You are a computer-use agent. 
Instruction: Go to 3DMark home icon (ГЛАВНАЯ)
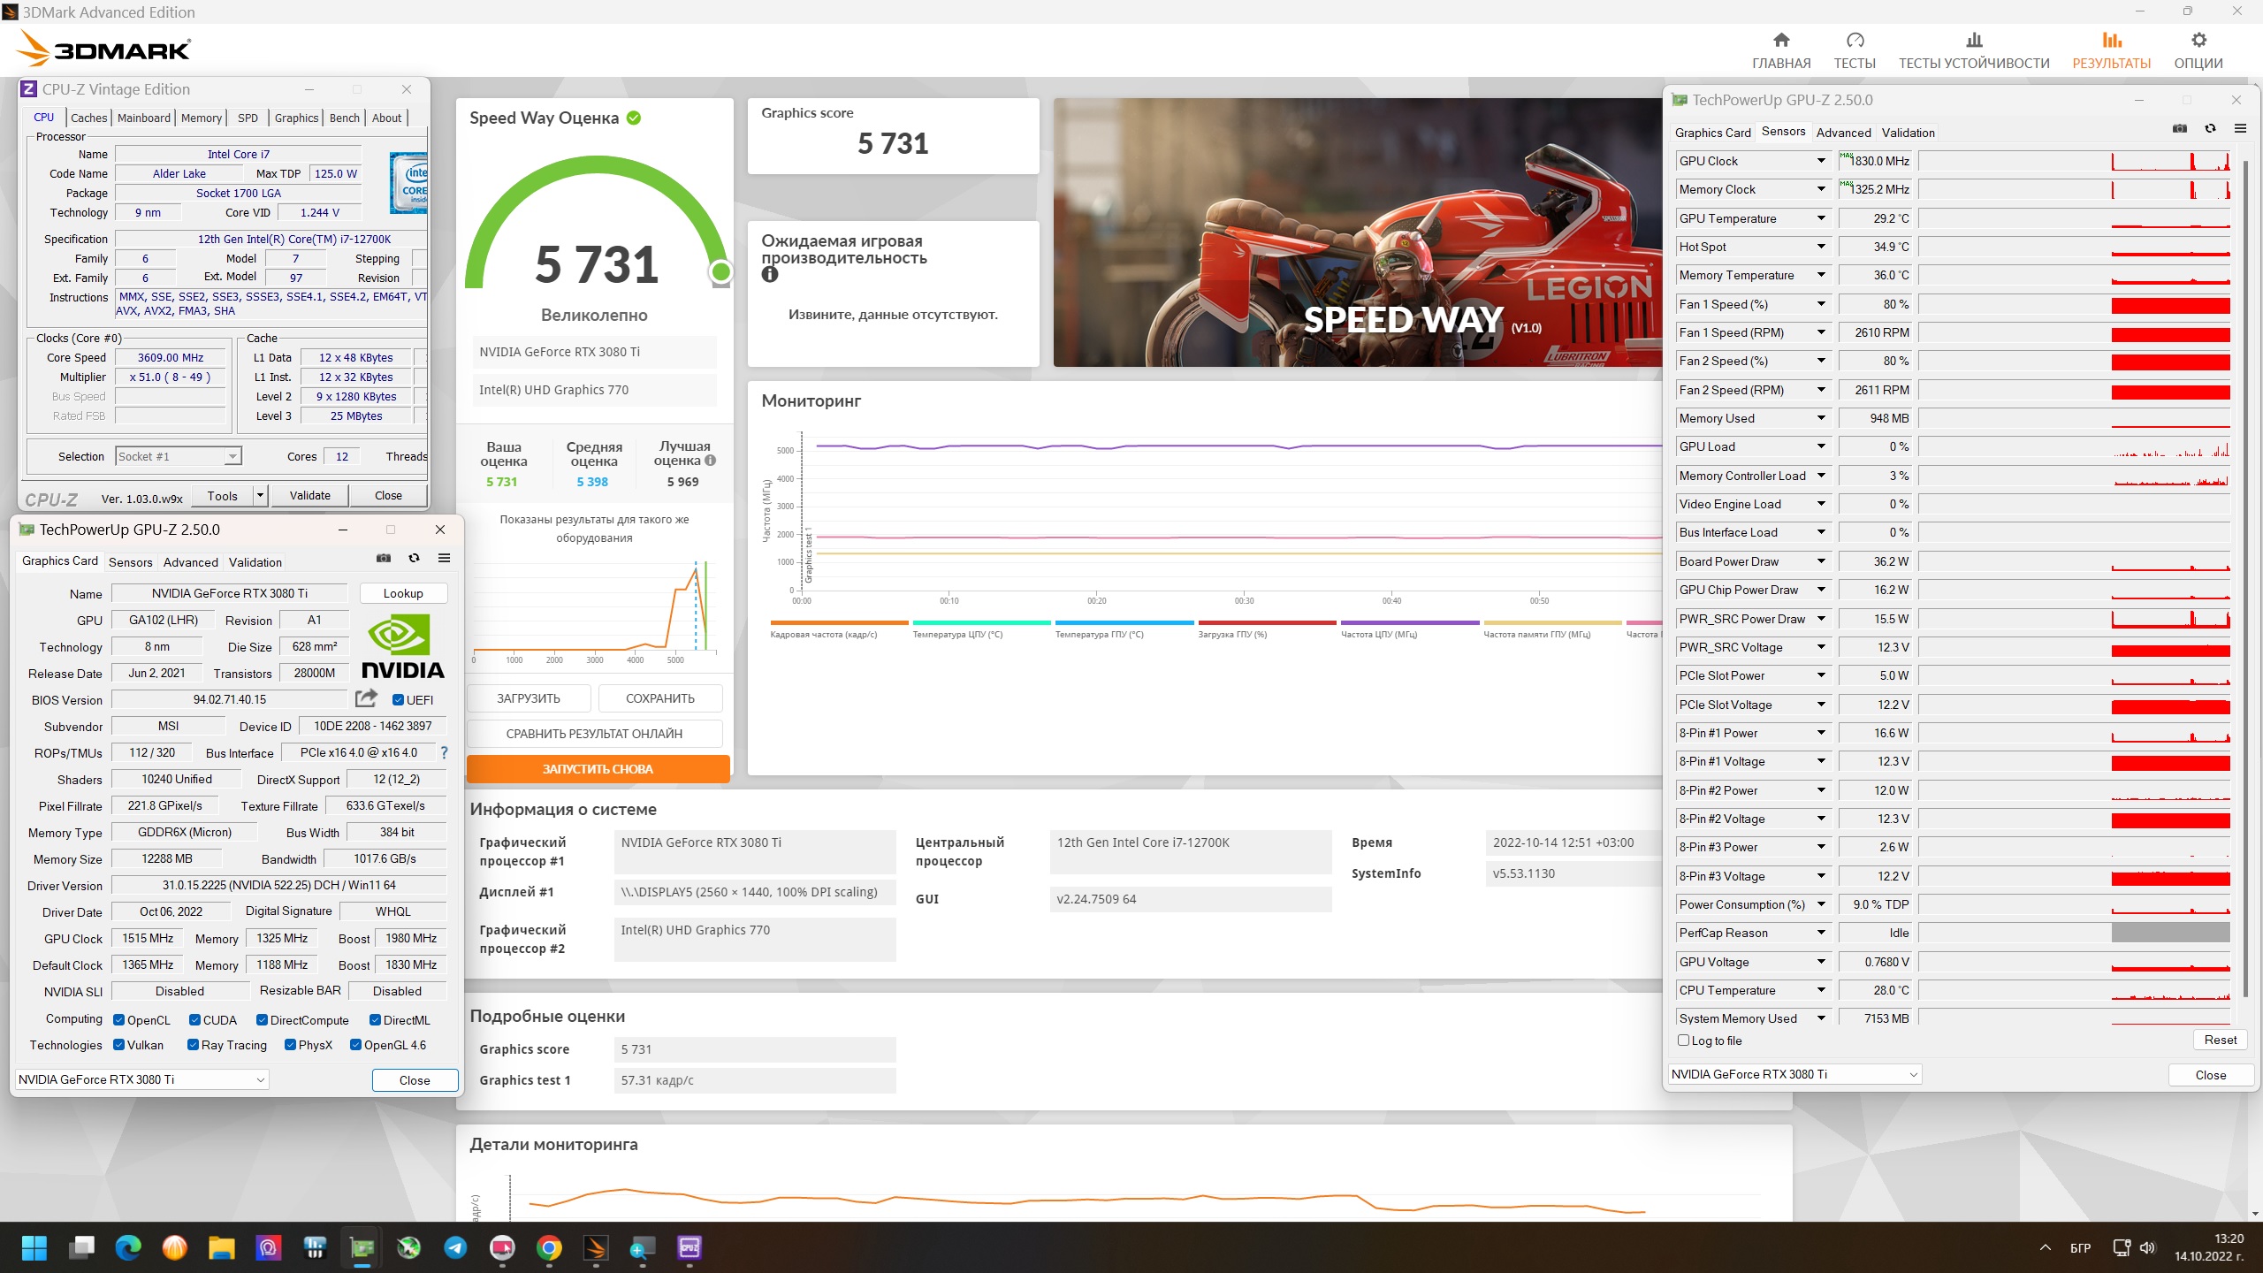point(1781,41)
